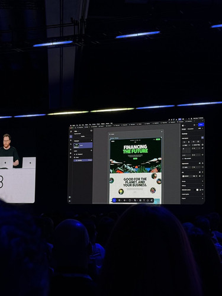Toggle the left sidebar collapse icon
The width and height of the screenshot is (222, 296).
pos(91,131)
